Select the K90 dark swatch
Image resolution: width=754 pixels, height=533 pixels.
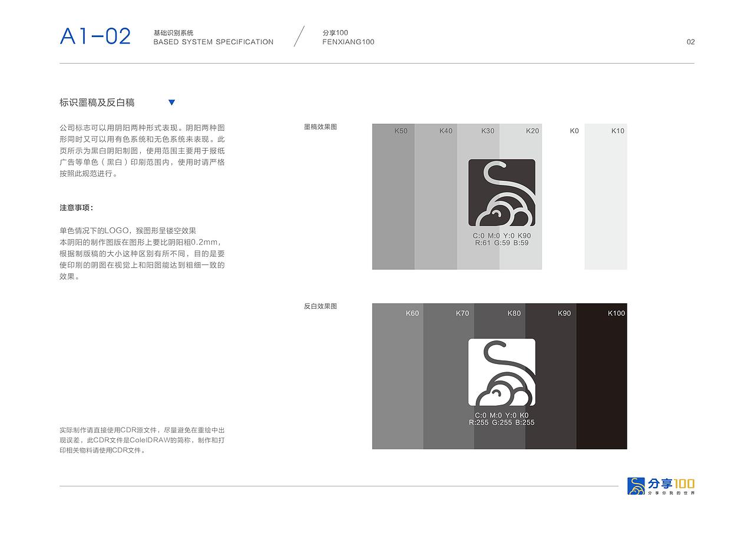(x=551, y=376)
